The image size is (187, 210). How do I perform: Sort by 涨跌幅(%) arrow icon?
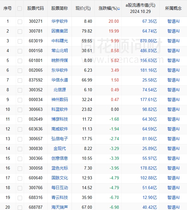119,9
